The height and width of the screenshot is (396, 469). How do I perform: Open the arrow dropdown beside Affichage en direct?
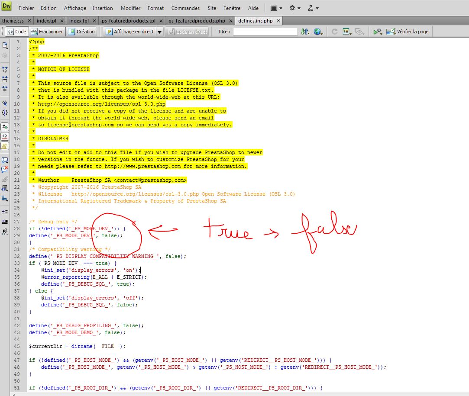coord(159,32)
